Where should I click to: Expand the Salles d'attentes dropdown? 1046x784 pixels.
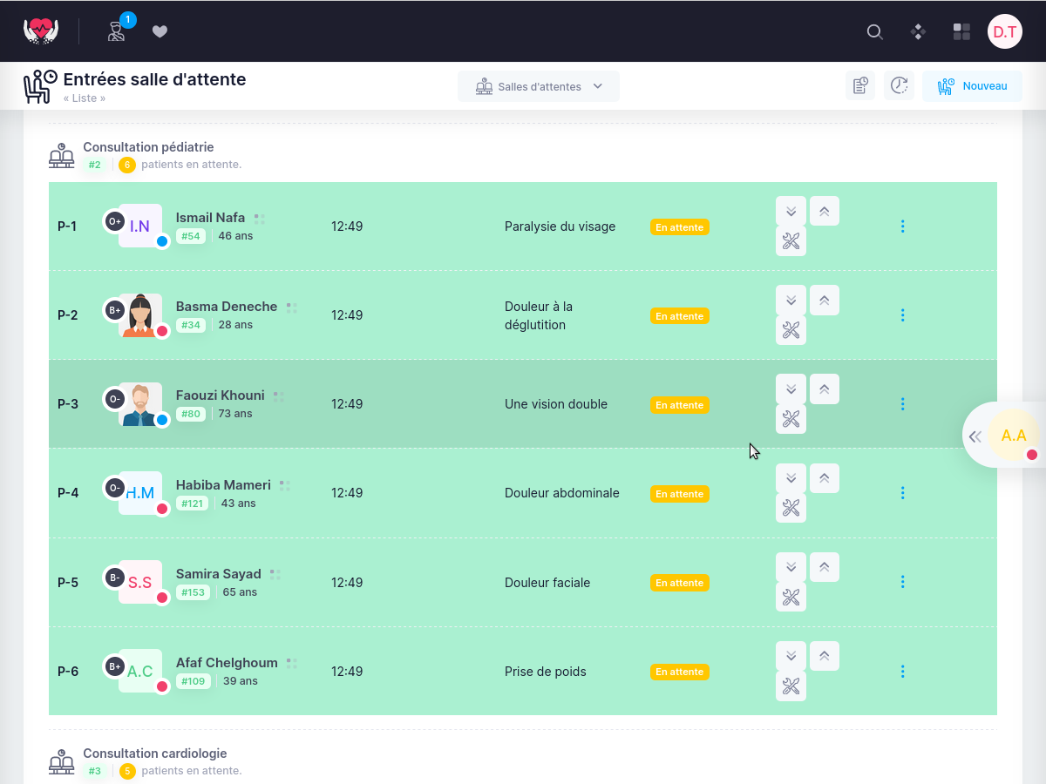538,86
